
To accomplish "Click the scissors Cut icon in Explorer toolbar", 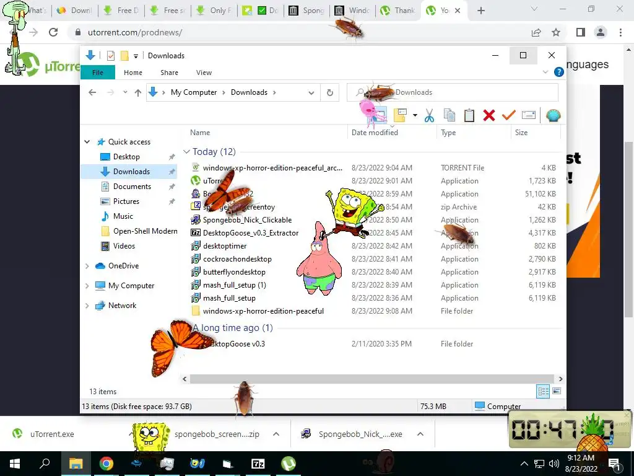I will (x=429, y=115).
